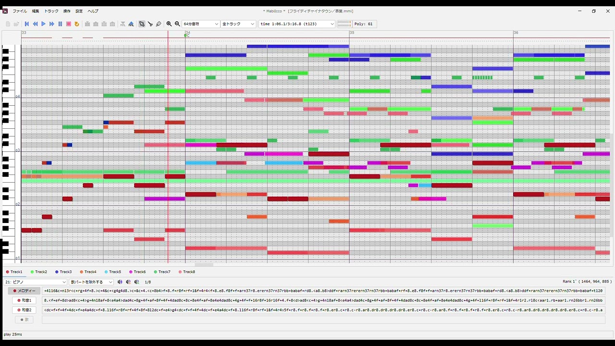The width and height of the screenshot is (615, 346).
Task: Click into the 和音1 MML text field
Action: click(x=323, y=300)
